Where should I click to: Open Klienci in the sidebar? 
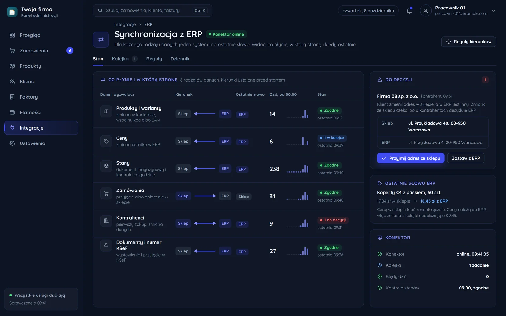pyautogui.click(x=41, y=82)
